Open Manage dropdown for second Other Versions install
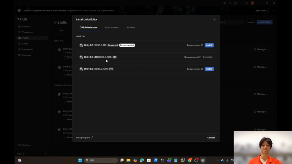The height and width of the screenshot is (164, 292). pyautogui.click(x=261, y=112)
